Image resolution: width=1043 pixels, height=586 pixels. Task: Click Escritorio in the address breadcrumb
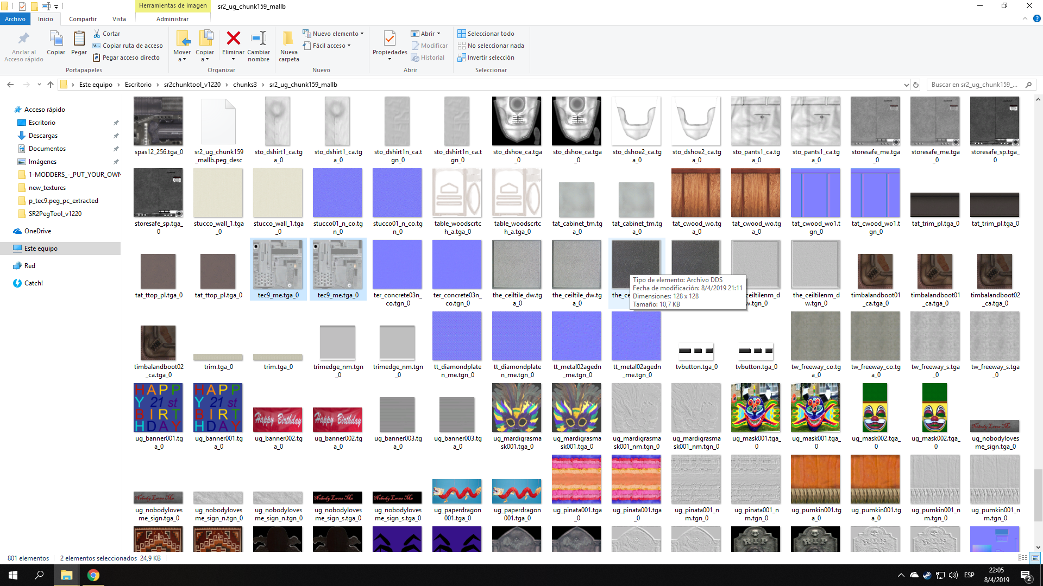(138, 85)
